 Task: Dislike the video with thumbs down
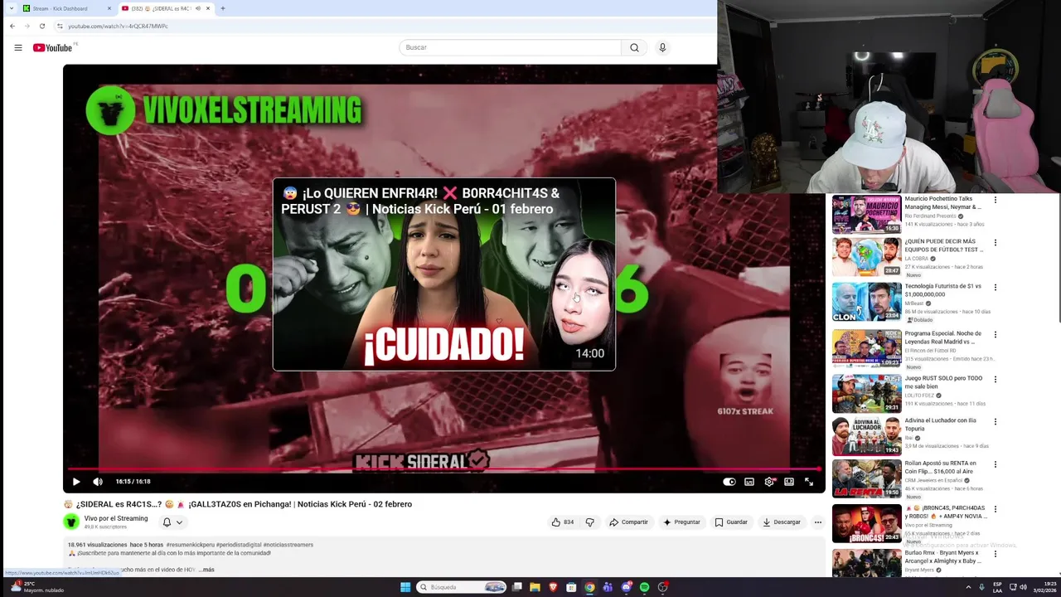point(590,522)
